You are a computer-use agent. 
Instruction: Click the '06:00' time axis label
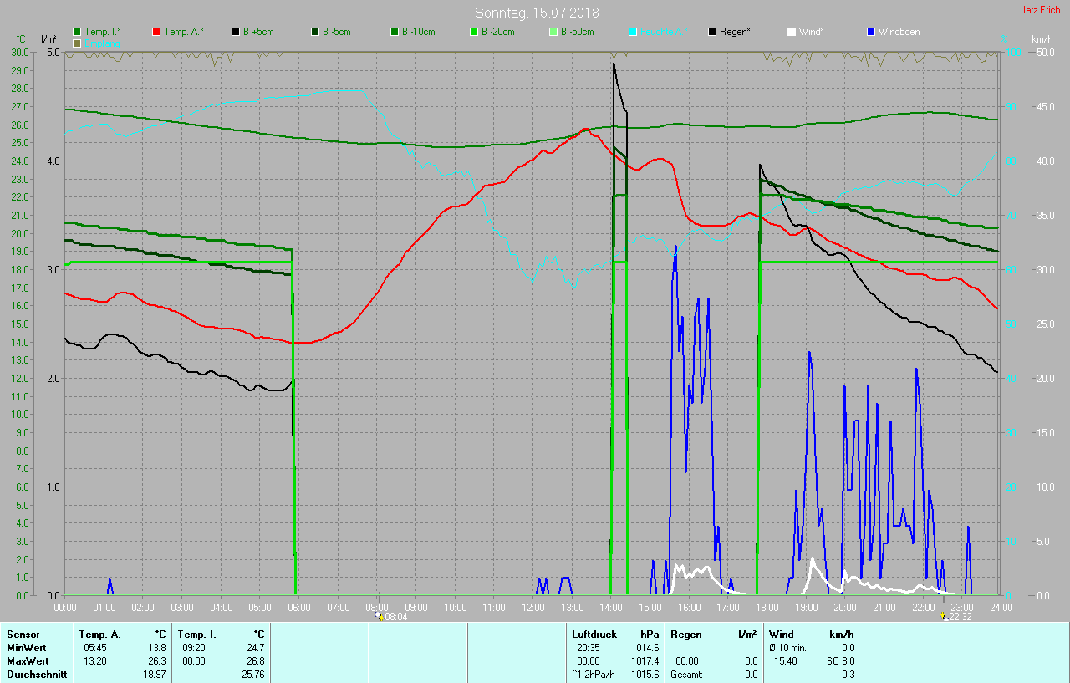coord(299,607)
